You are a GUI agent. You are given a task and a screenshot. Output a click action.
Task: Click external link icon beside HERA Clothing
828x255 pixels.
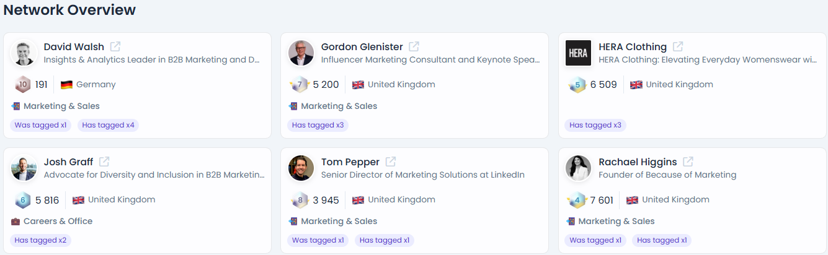point(678,46)
